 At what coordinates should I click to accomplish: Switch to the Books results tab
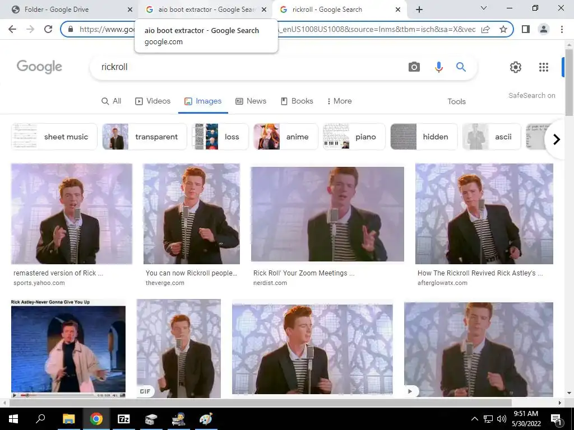[x=297, y=101]
